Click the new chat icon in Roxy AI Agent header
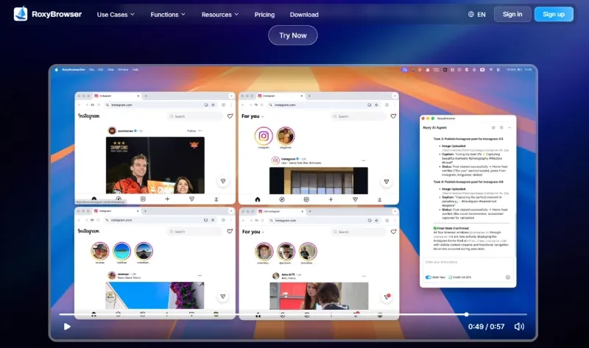 493,127
